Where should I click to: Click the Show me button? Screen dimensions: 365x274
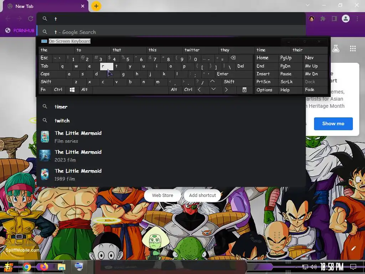coord(333,123)
